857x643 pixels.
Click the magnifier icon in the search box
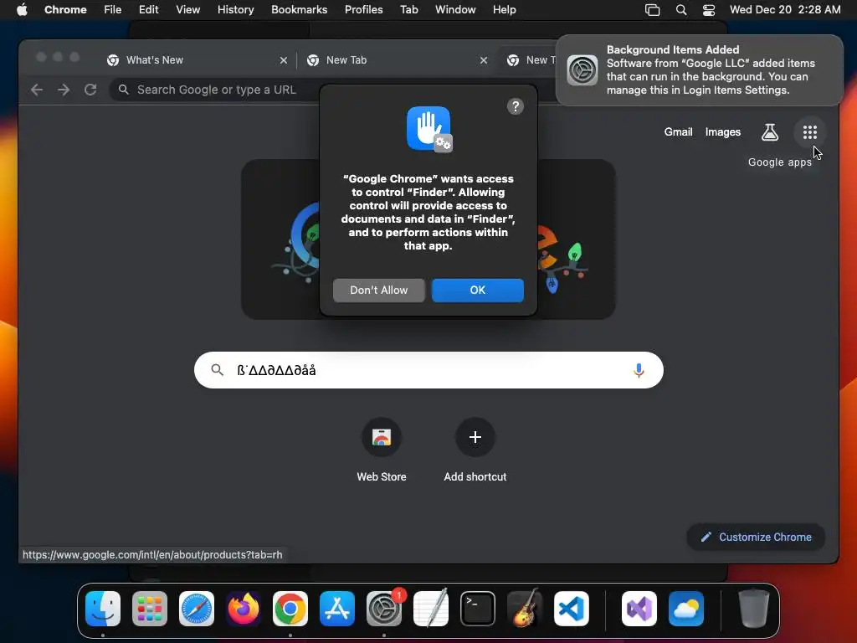click(217, 370)
